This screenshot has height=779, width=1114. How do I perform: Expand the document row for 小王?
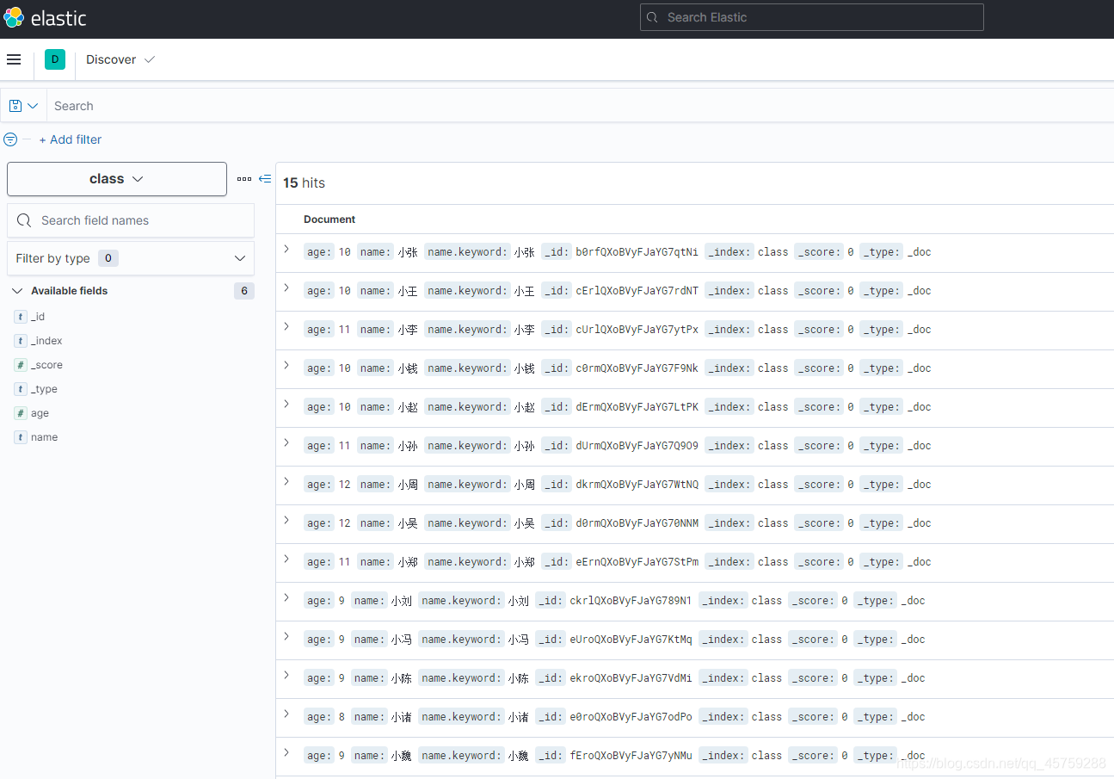286,287
